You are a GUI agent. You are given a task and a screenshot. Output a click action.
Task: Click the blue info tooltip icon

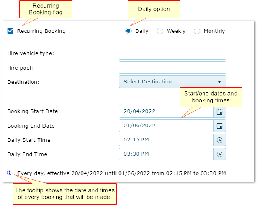[10, 173]
